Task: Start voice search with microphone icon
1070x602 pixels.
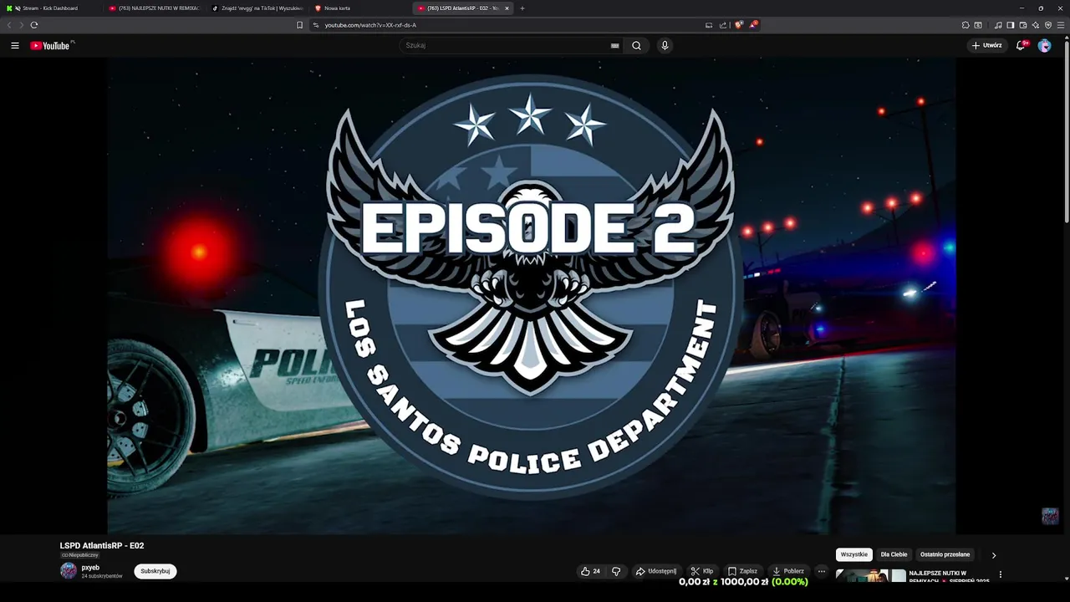Action: coord(665,45)
